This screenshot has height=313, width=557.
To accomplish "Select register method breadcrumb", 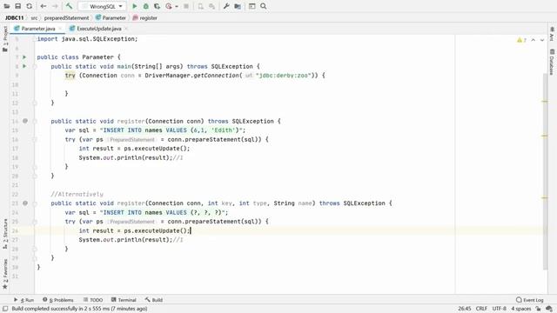I will (145, 17).
